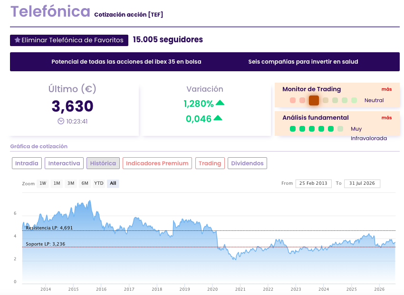Viewport: 404px width, 295px height.
Task: Switch to the Interactiva chart tab
Action: pyautogui.click(x=64, y=163)
